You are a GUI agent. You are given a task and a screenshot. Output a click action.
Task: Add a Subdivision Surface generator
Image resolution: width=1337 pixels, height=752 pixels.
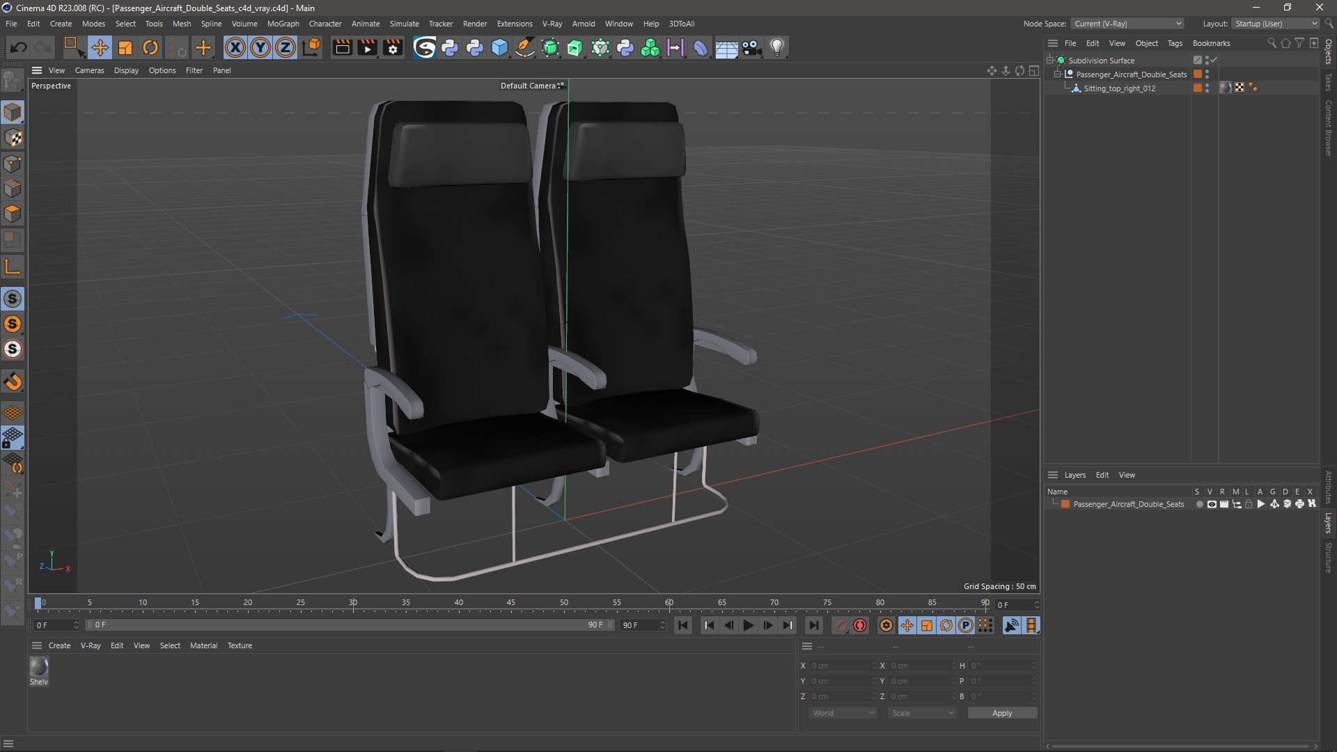point(550,47)
